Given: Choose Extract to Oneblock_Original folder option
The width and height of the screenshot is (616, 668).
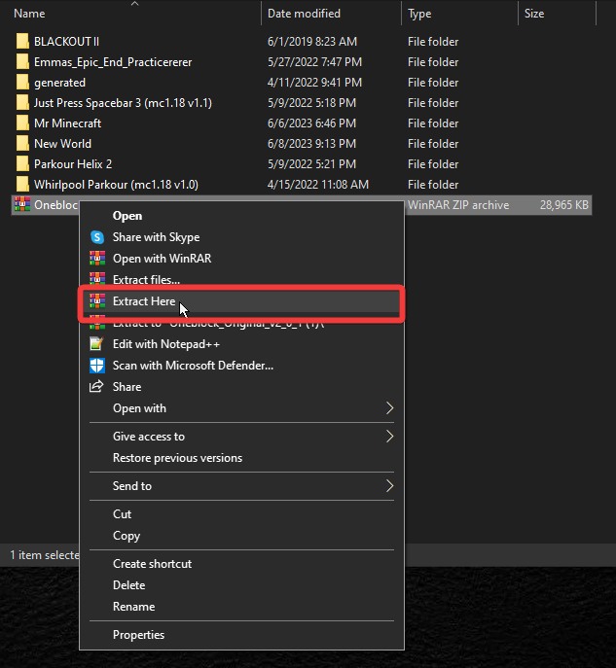Looking at the screenshot, I should coord(218,324).
